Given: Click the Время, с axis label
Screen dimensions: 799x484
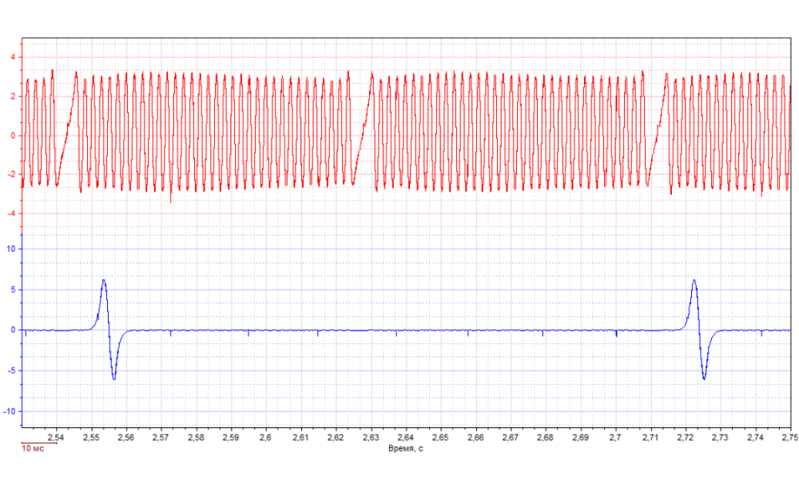Looking at the screenshot, I should pyautogui.click(x=404, y=448).
